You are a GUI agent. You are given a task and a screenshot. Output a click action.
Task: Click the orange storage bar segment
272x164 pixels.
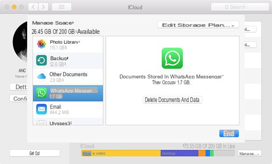202,153
